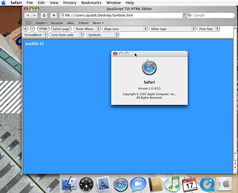The width and height of the screenshot is (238, 193).
Task: Choose from the Font Size dropdown
Action: click(x=209, y=29)
